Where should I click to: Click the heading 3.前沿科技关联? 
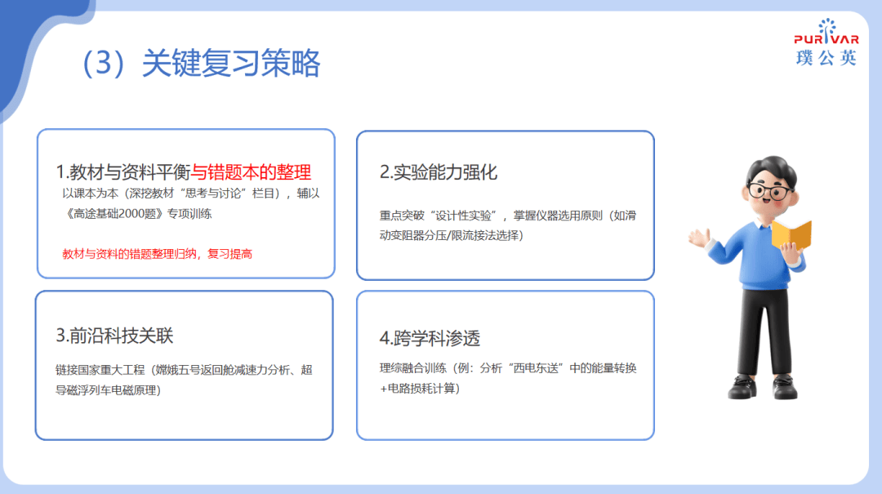114,336
